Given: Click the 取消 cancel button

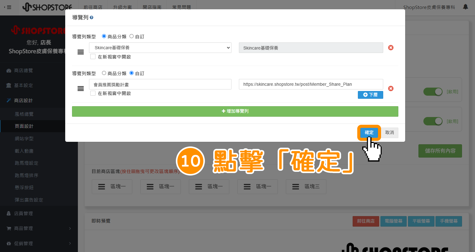Looking at the screenshot, I should [x=389, y=133].
